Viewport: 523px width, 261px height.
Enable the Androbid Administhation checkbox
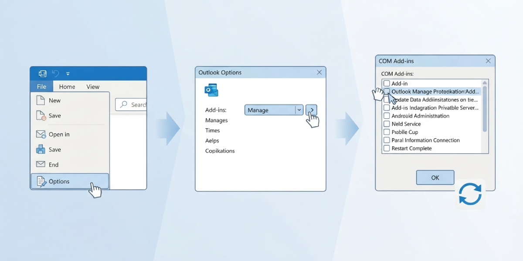click(387, 116)
